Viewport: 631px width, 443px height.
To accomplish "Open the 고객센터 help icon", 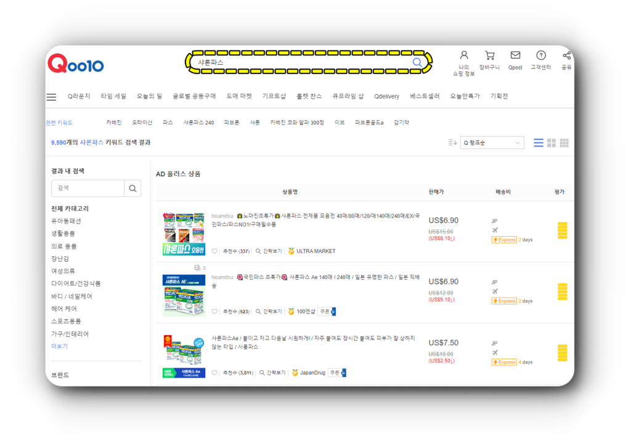I will pyautogui.click(x=541, y=55).
